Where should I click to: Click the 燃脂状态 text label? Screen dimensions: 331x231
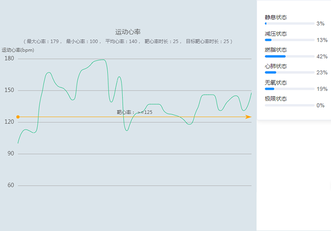pos(276,50)
